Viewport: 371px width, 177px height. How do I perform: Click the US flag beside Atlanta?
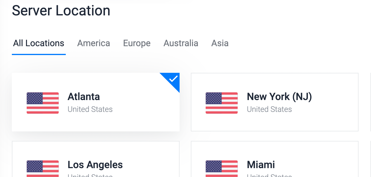43,103
